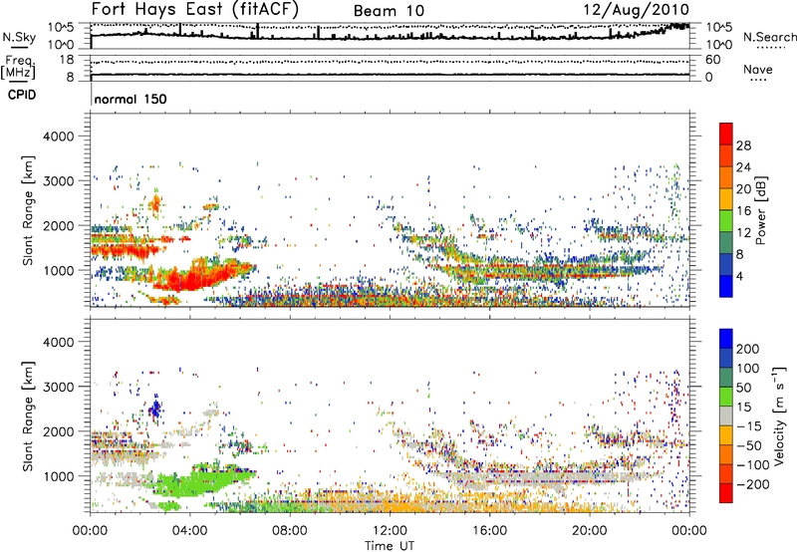797x552 pixels.
Task: Click the 'Fort Hays East (fitACF)' title
Action: click(x=195, y=10)
